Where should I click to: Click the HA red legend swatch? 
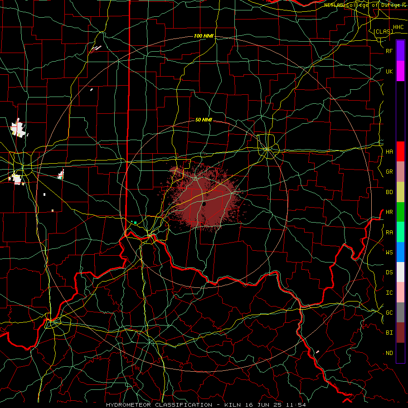[x=400, y=151]
